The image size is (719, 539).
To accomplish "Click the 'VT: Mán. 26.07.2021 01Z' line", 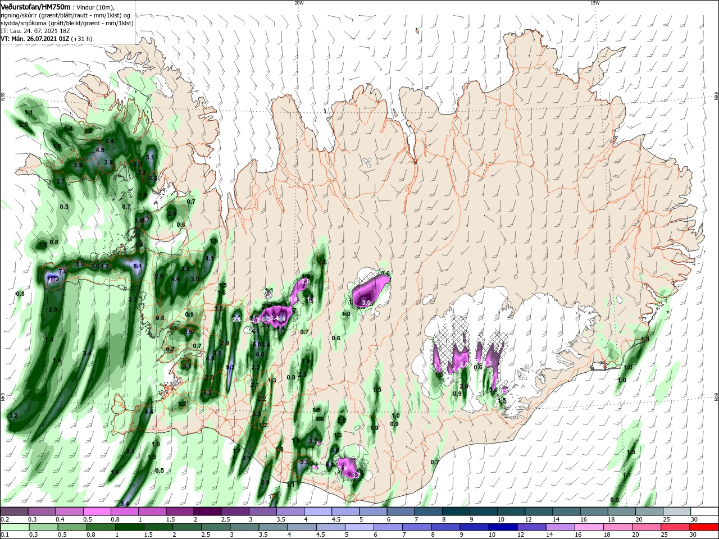I will [x=35, y=39].
